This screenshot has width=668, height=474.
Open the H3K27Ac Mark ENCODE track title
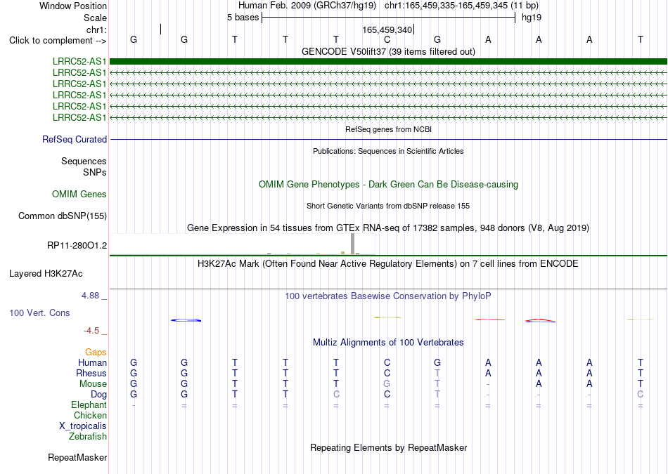click(388, 264)
